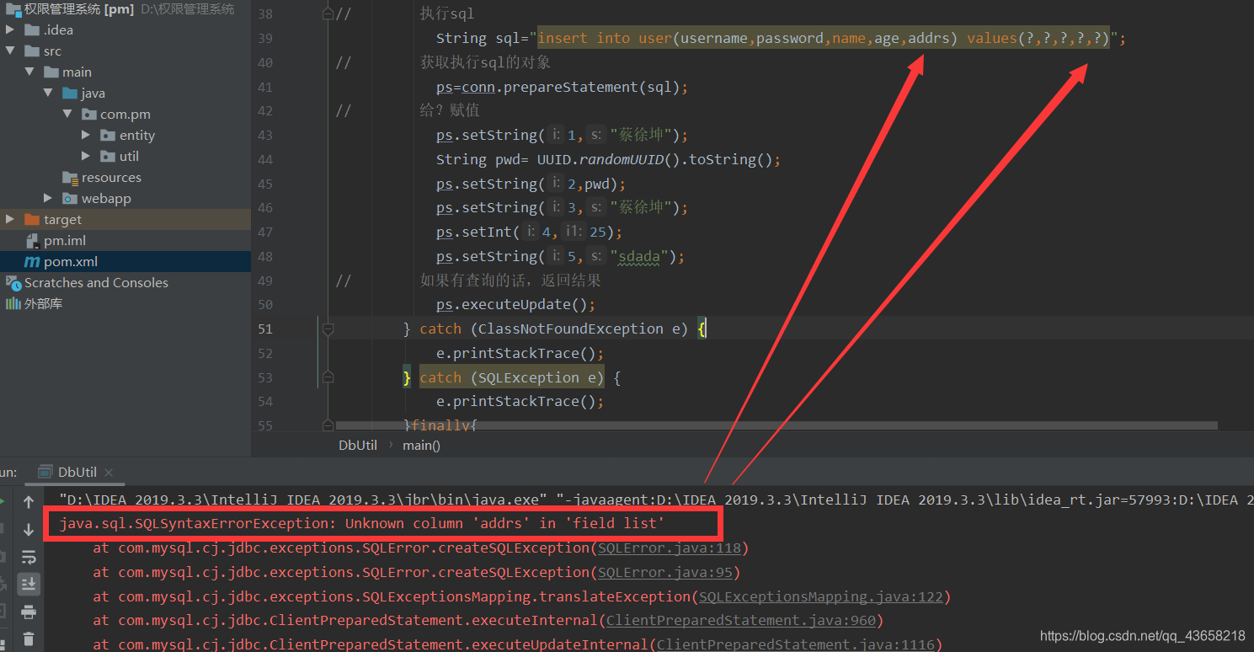Click UUID.randomUUID() on line 44
1254x652 pixels.
(x=608, y=159)
